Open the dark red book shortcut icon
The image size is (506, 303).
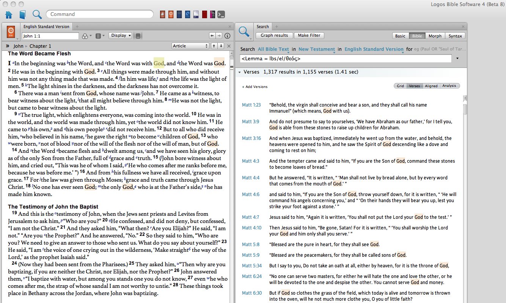(x=204, y=14)
